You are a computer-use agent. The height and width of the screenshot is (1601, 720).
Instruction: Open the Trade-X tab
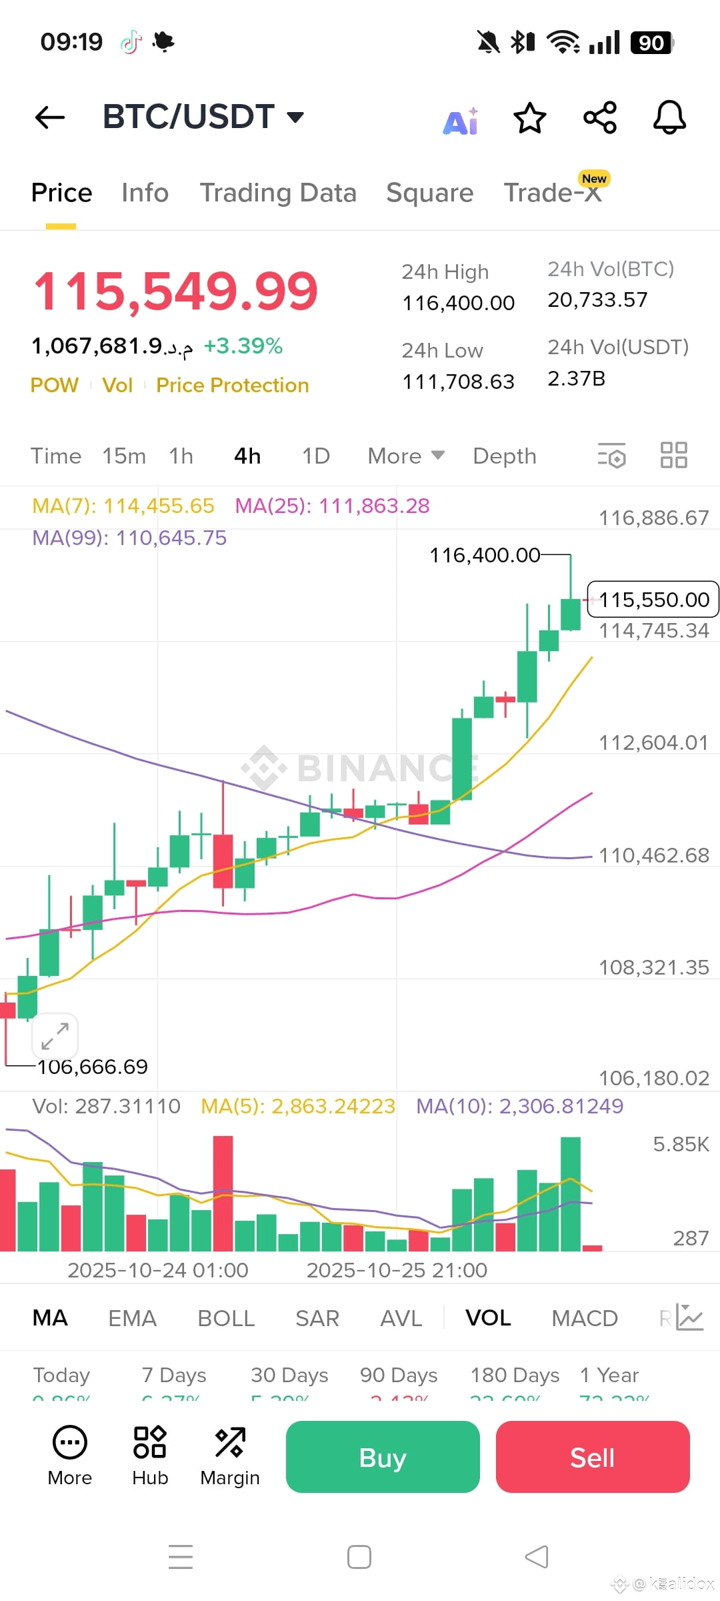tap(553, 193)
